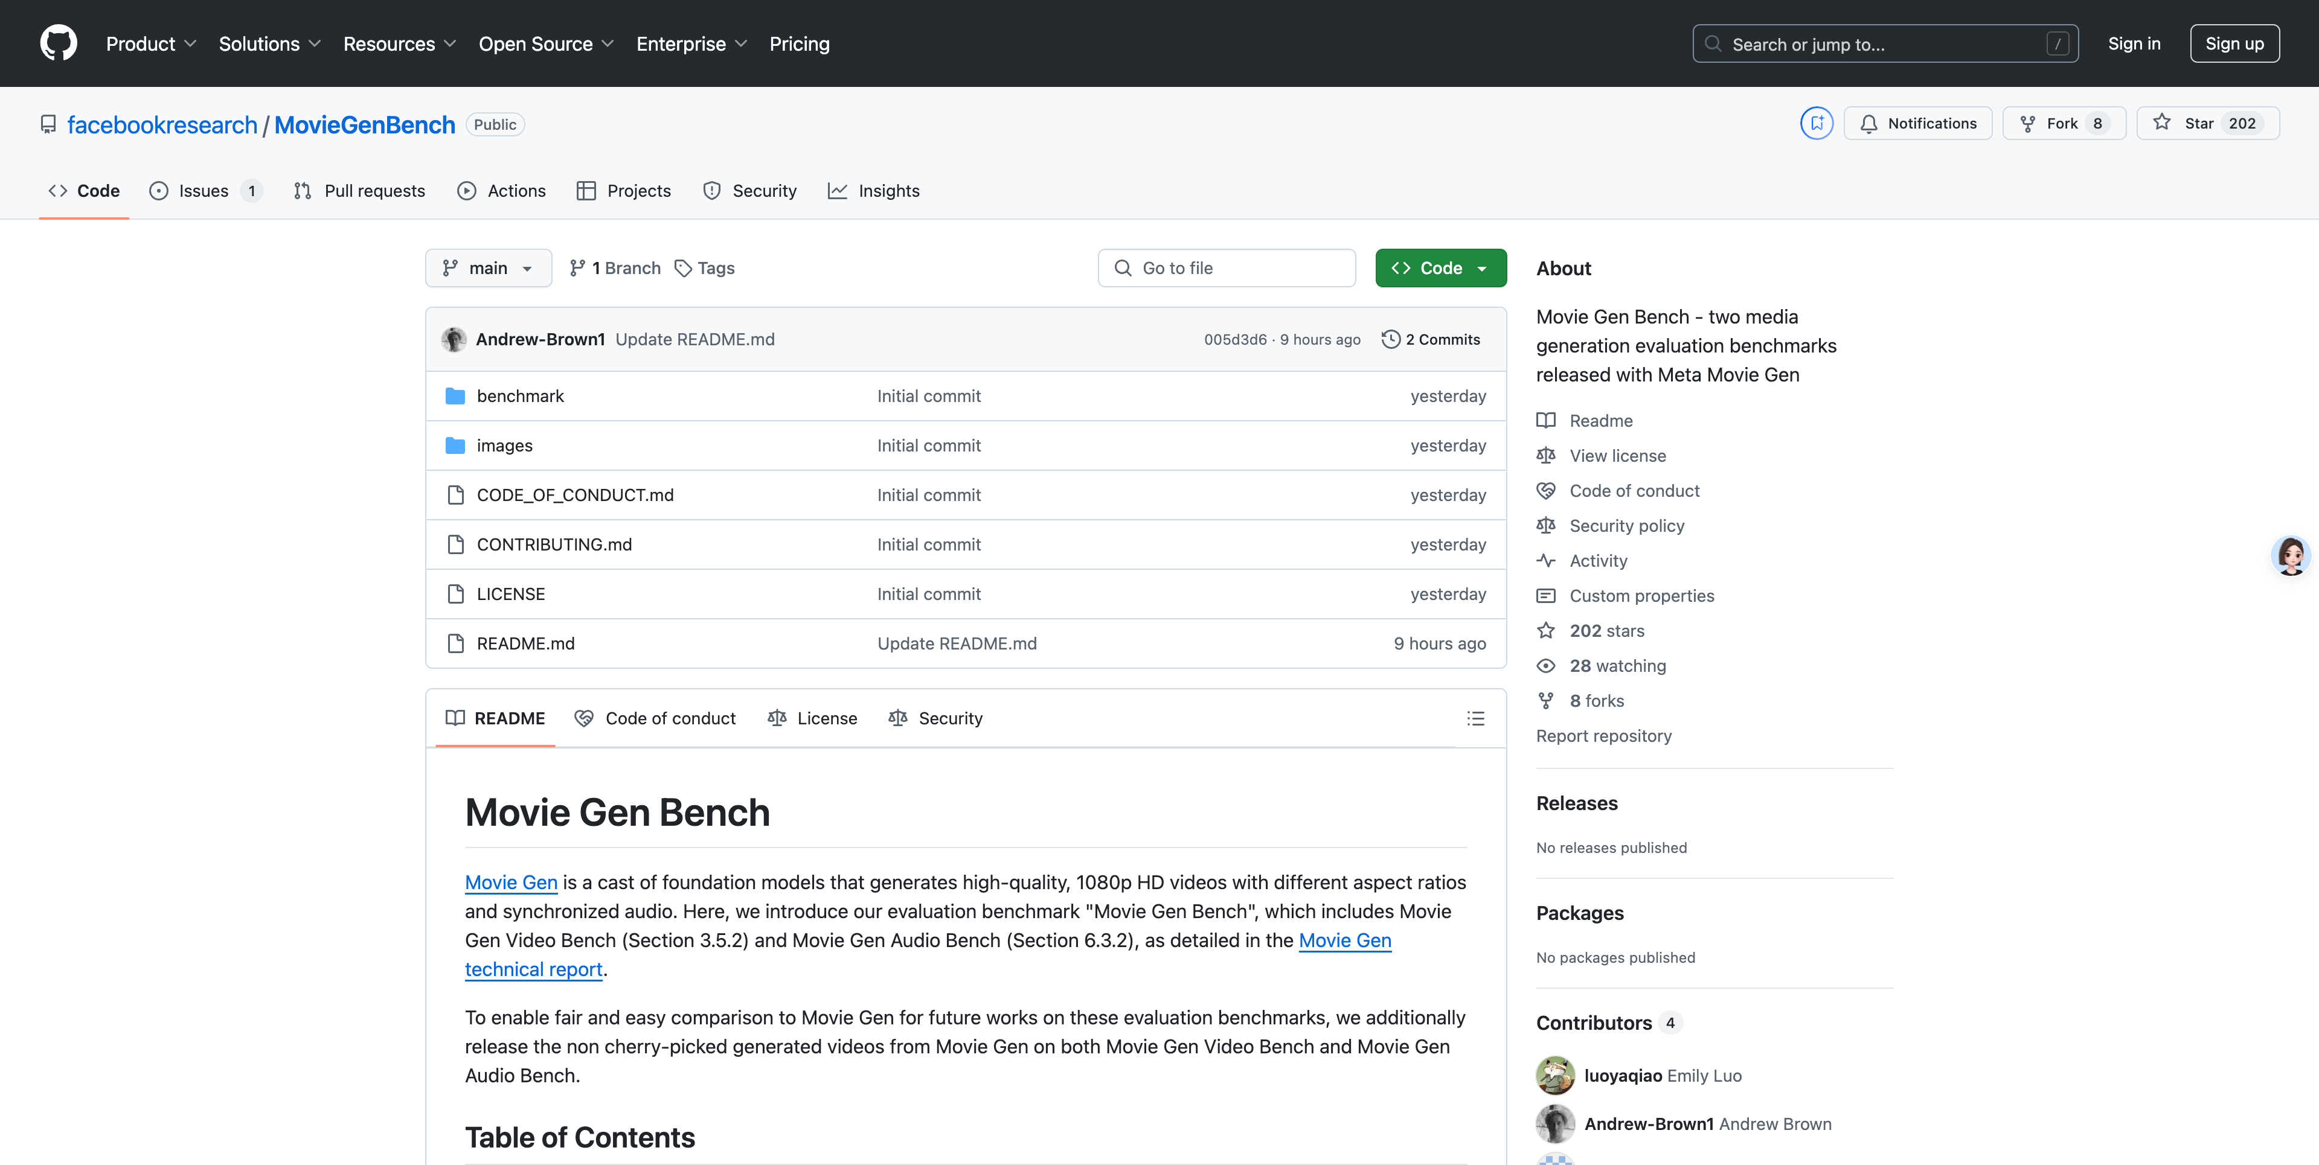Select the Code tab
Screen dimensions: 2319x1165
coord(84,191)
